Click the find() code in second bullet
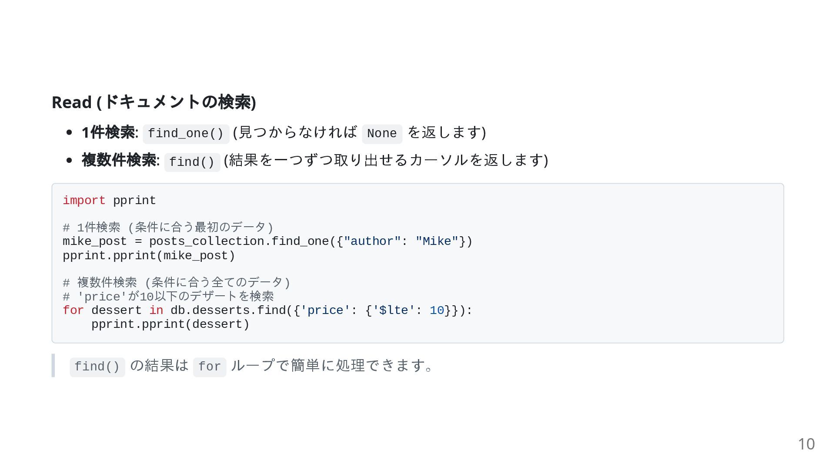The image size is (835, 469). click(x=192, y=162)
